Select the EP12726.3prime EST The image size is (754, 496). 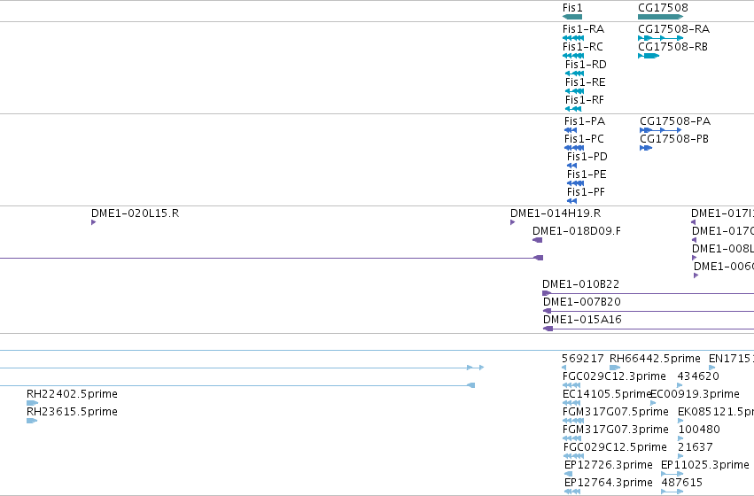click(609, 465)
